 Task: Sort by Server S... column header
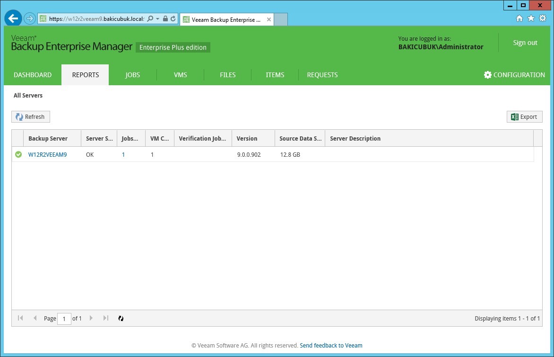(99, 138)
